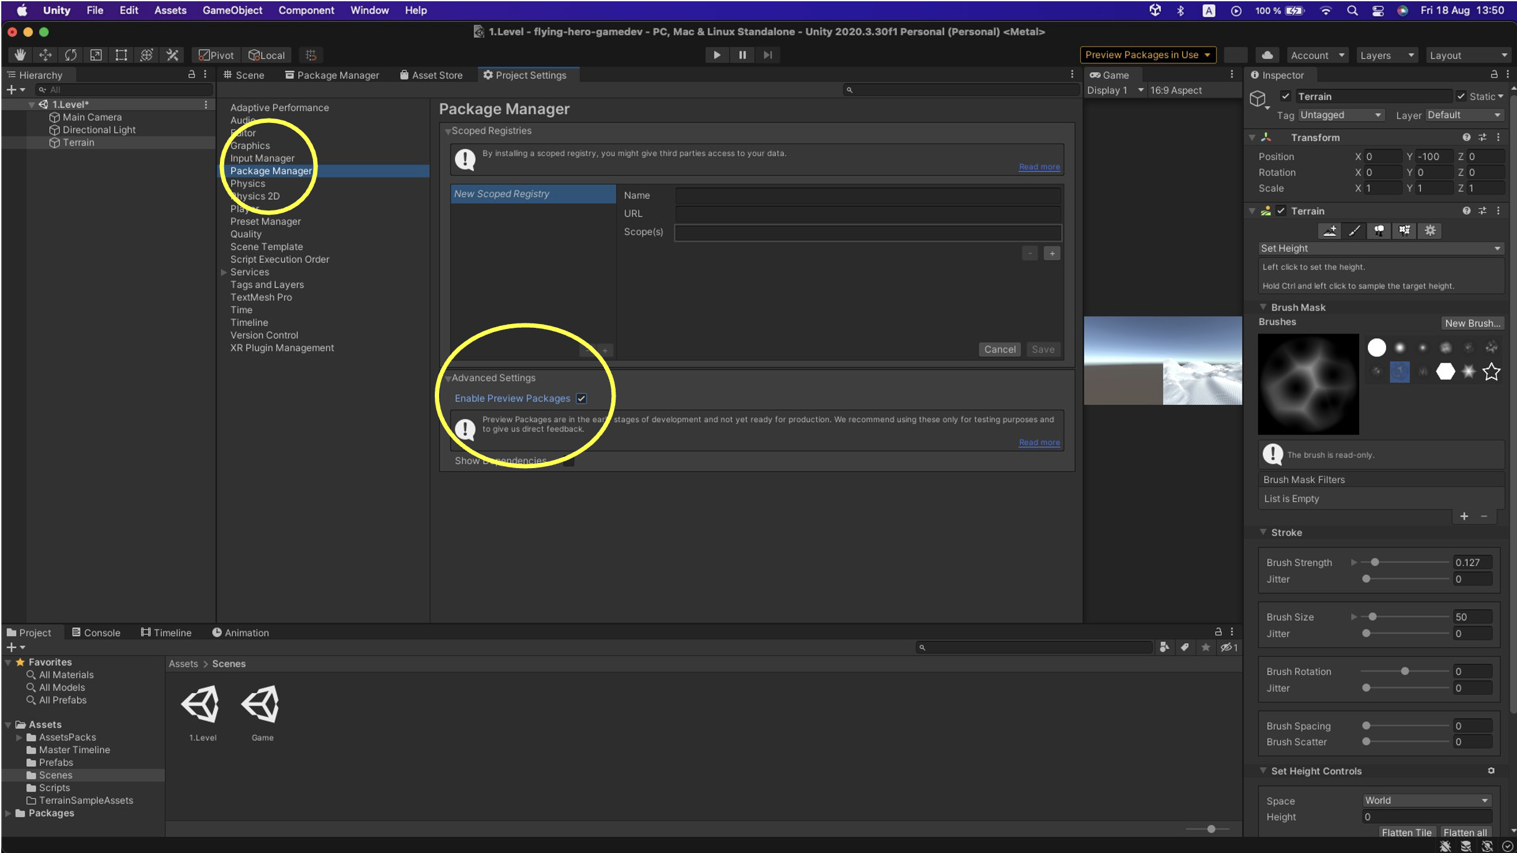Image resolution: width=1517 pixels, height=853 pixels.
Task: Expand the Services settings category
Action: (224, 273)
